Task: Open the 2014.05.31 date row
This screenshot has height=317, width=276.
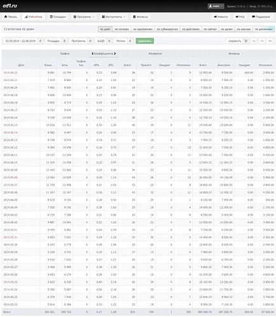Action: click(10, 237)
